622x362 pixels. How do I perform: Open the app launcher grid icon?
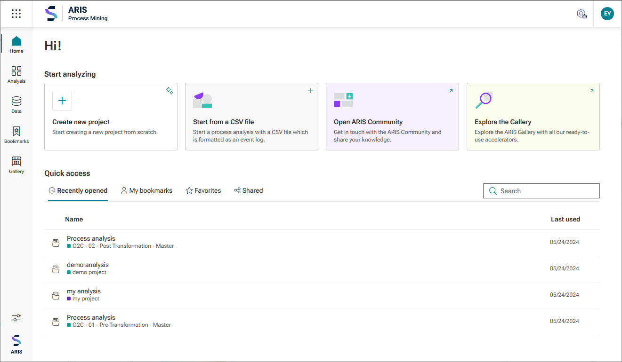(x=16, y=14)
